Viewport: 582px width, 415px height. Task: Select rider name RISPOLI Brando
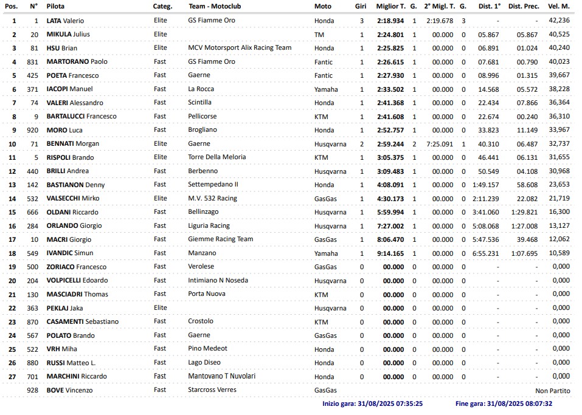tap(70, 157)
